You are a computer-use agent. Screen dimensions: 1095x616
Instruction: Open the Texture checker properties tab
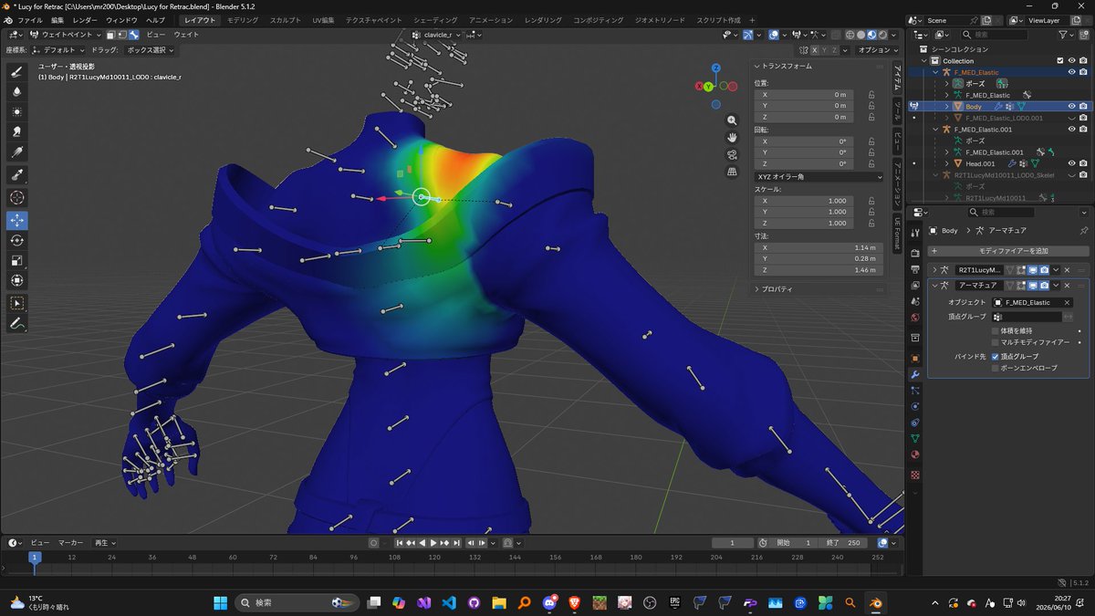click(x=915, y=475)
